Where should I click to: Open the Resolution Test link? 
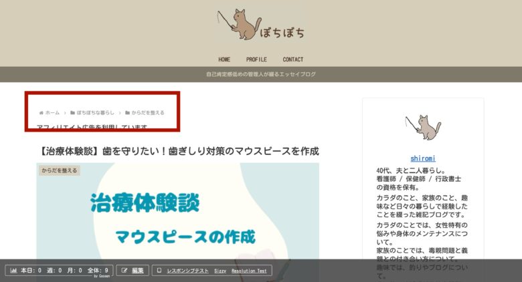tap(249, 271)
